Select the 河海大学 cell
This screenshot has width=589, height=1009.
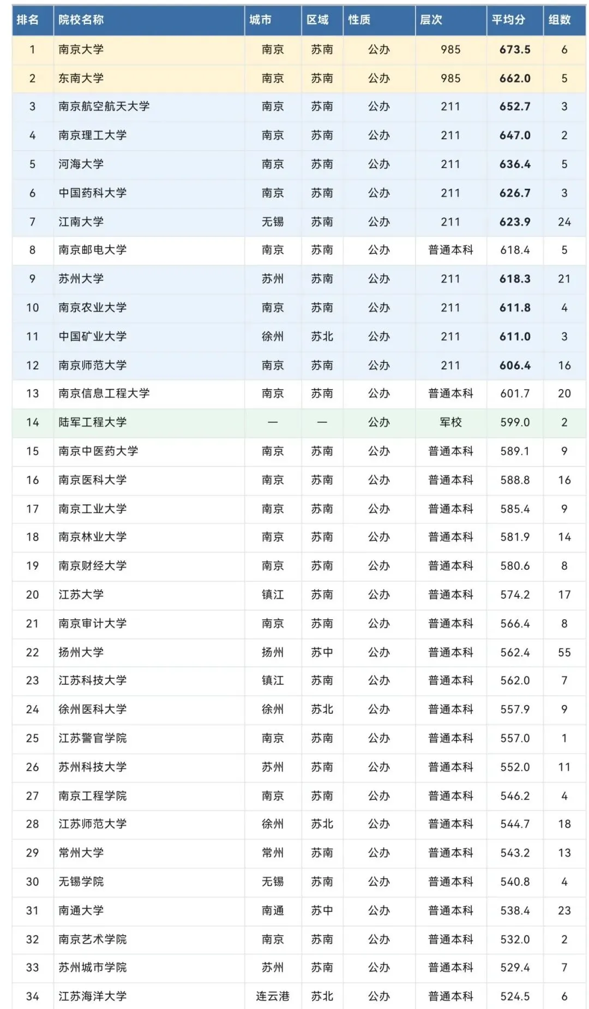(x=149, y=165)
